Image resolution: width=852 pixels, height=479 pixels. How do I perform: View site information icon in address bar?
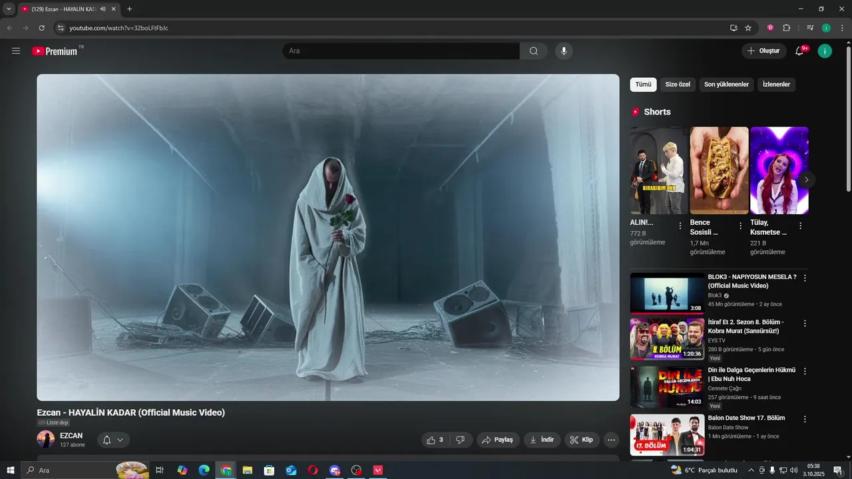(x=61, y=28)
